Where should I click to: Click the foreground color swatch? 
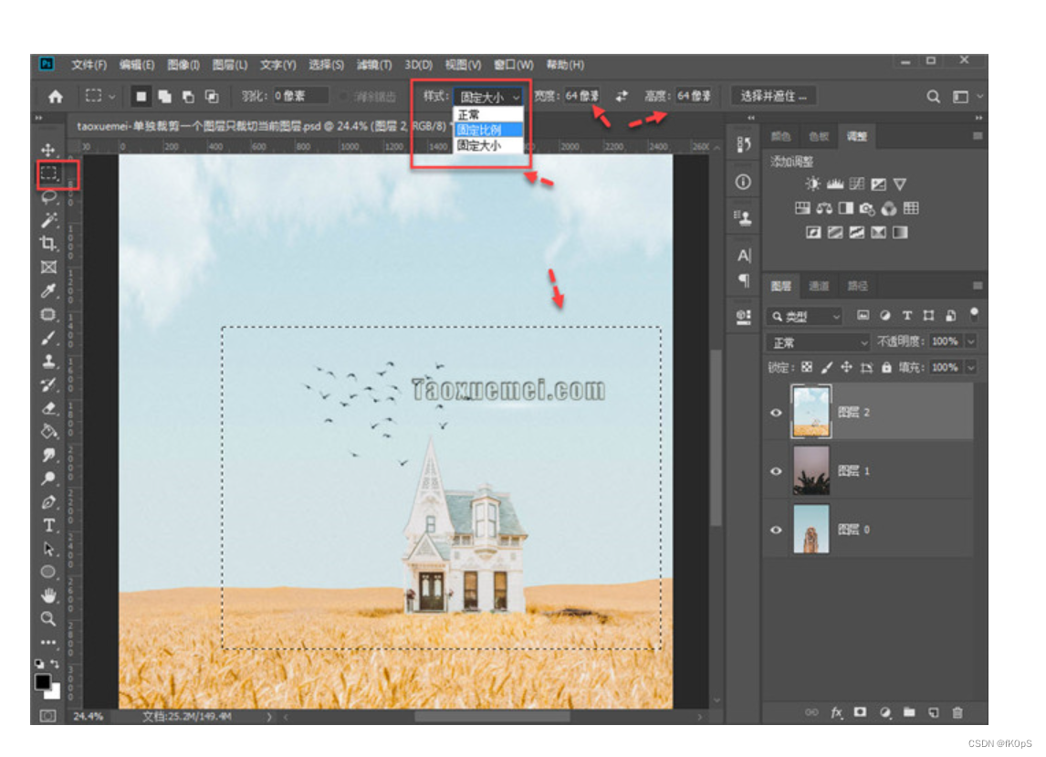click(x=43, y=681)
